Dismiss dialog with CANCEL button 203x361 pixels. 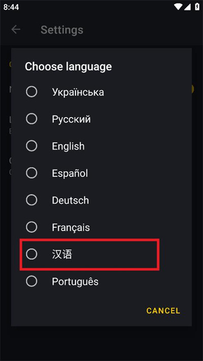[163, 311]
